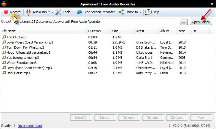The image size is (216, 129).
Task: Sort the list by Duration column header
Action: click(94, 31)
